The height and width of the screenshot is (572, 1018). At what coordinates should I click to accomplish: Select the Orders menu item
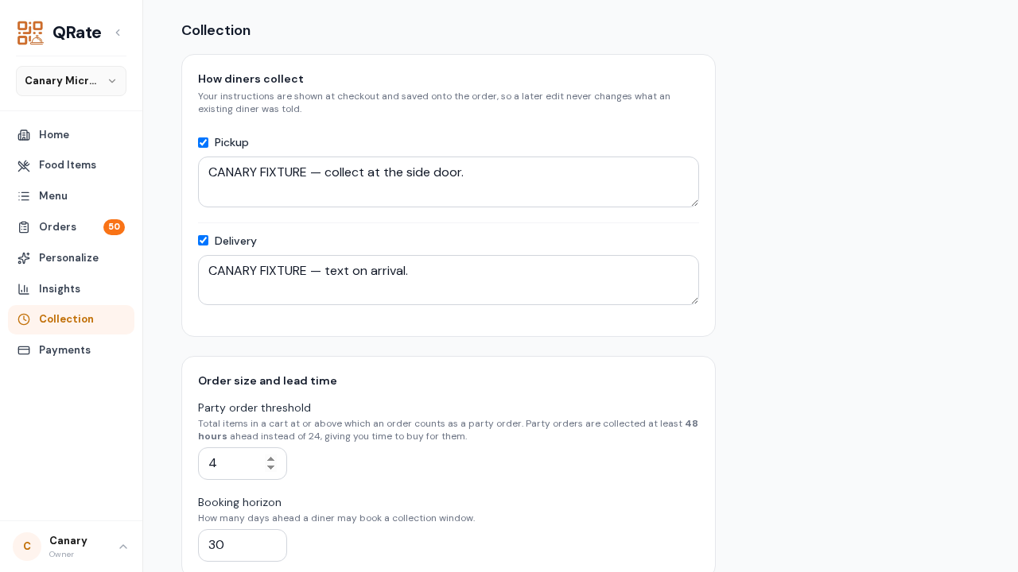click(71, 227)
